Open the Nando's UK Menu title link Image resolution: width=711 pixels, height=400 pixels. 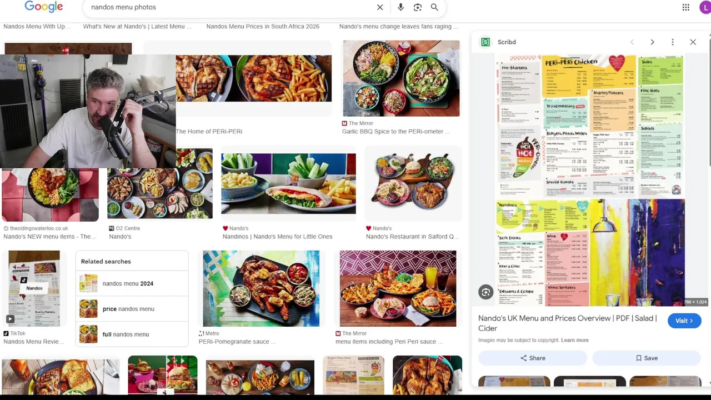[568, 323]
